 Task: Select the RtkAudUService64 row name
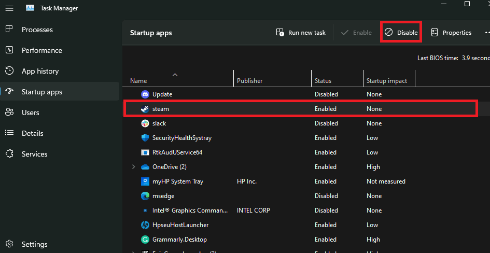pyautogui.click(x=177, y=152)
